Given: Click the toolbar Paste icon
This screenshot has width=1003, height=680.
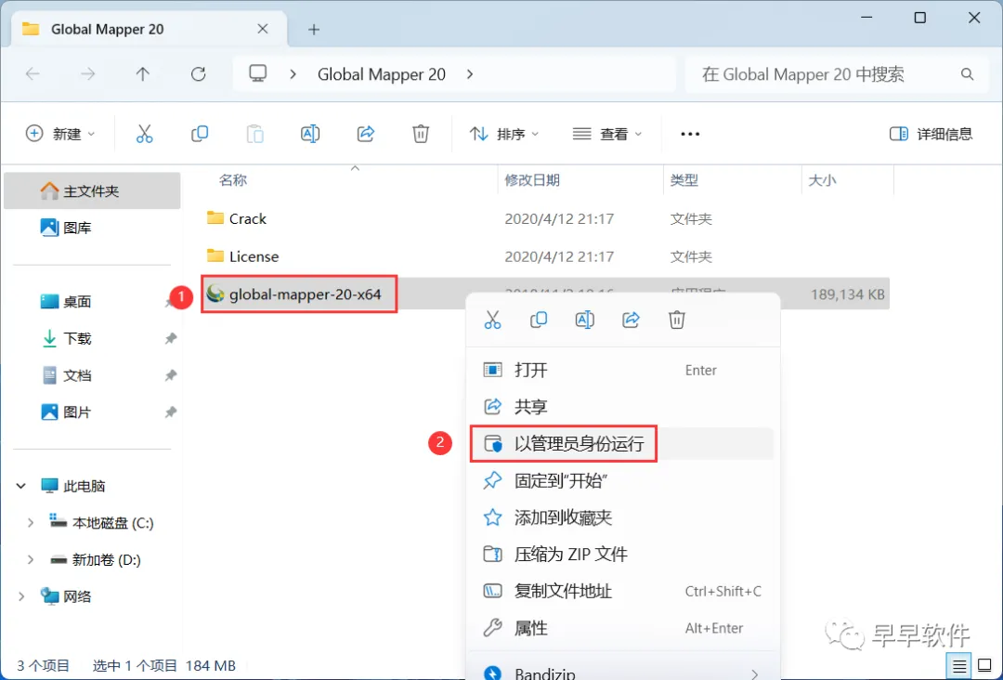Looking at the screenshot, I should click(254, 134).
